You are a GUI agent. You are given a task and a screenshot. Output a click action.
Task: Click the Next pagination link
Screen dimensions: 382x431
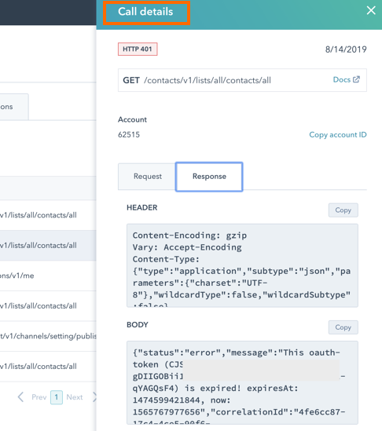coord(75,397)
